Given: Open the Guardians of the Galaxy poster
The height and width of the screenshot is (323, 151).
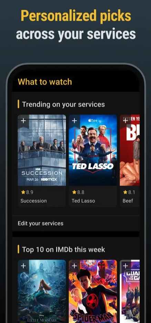Looking at the screenshot, I should pyautogui.click(x=130, y=291).
